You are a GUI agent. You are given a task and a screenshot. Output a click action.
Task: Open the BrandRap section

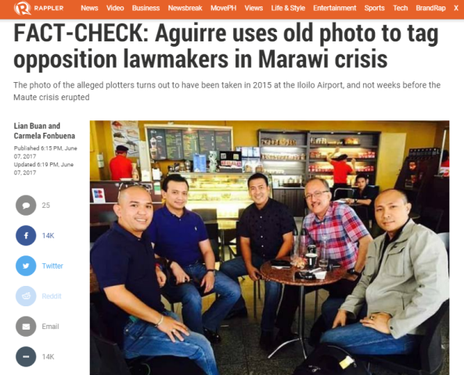click(x=430, y=8)
